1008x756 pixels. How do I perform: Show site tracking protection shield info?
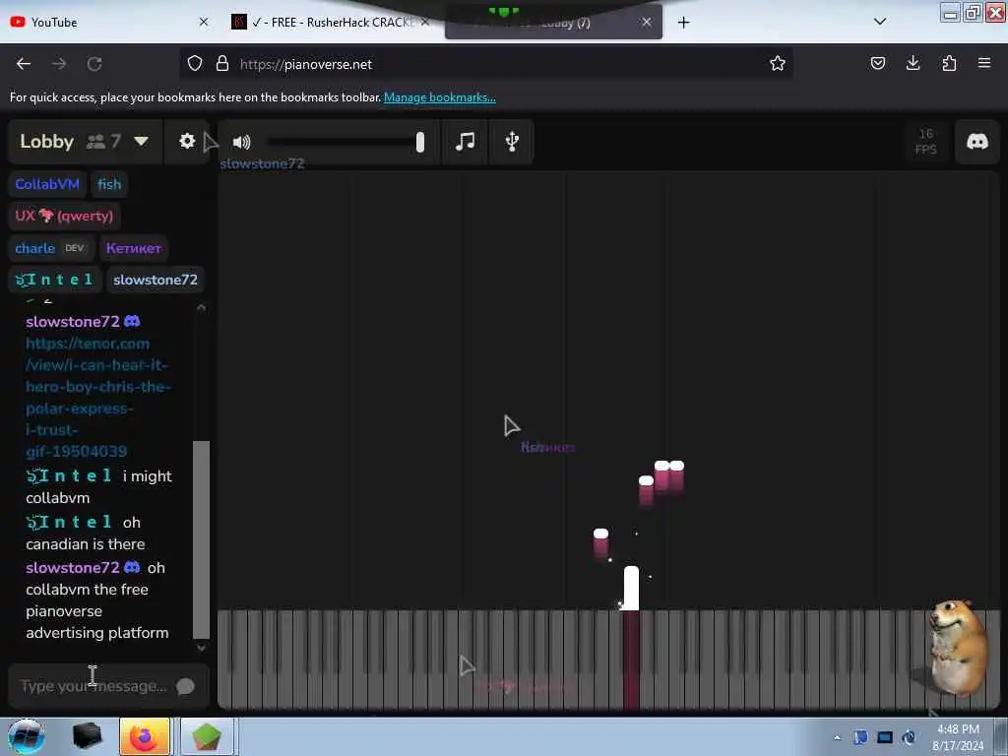(x=195, y=63)
